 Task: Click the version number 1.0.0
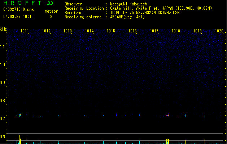tap(49, 3)
